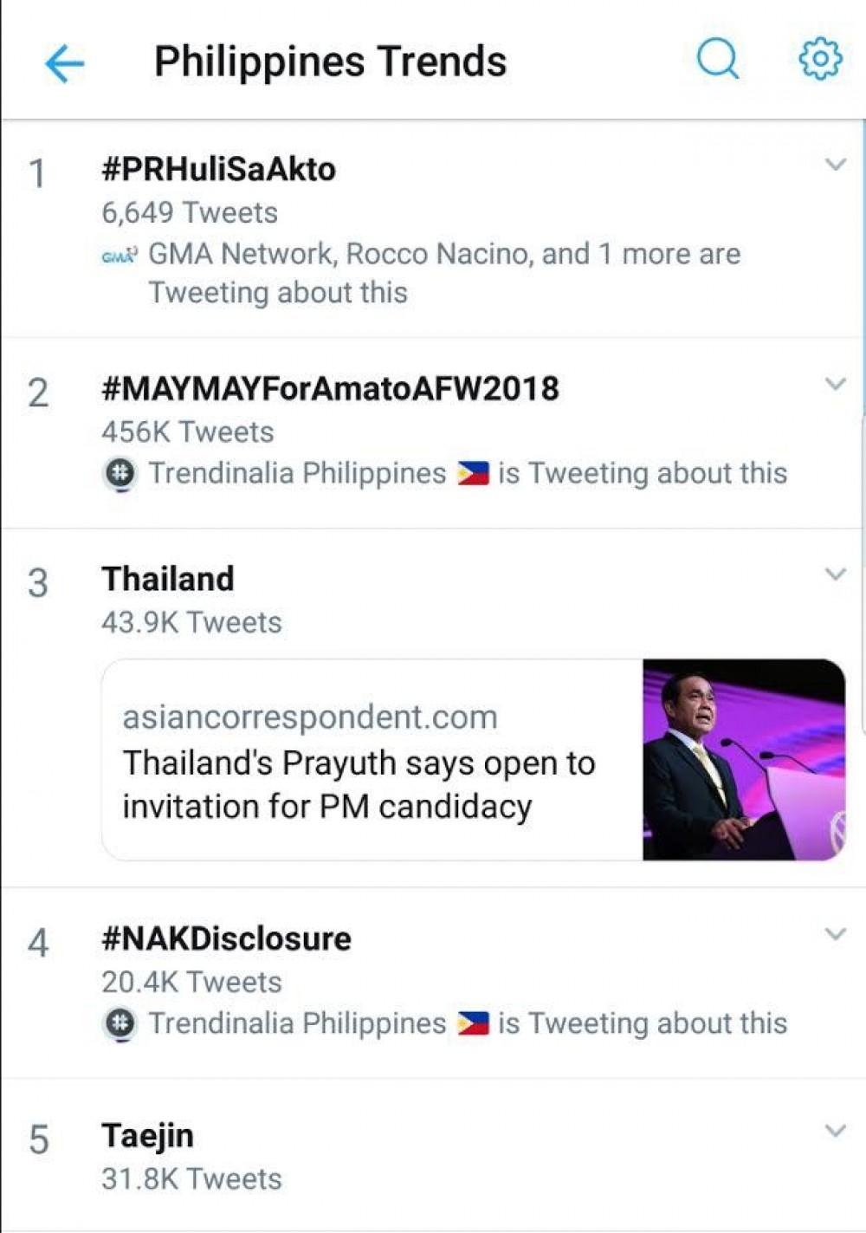Go back using the arrow icon
The image size is (866, 1233).
click(65, 63)
